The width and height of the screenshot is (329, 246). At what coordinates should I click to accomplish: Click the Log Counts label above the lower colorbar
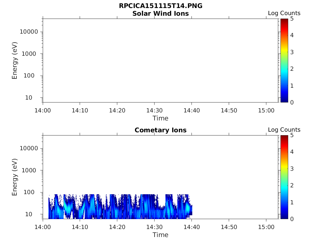(x=284, y=130)
